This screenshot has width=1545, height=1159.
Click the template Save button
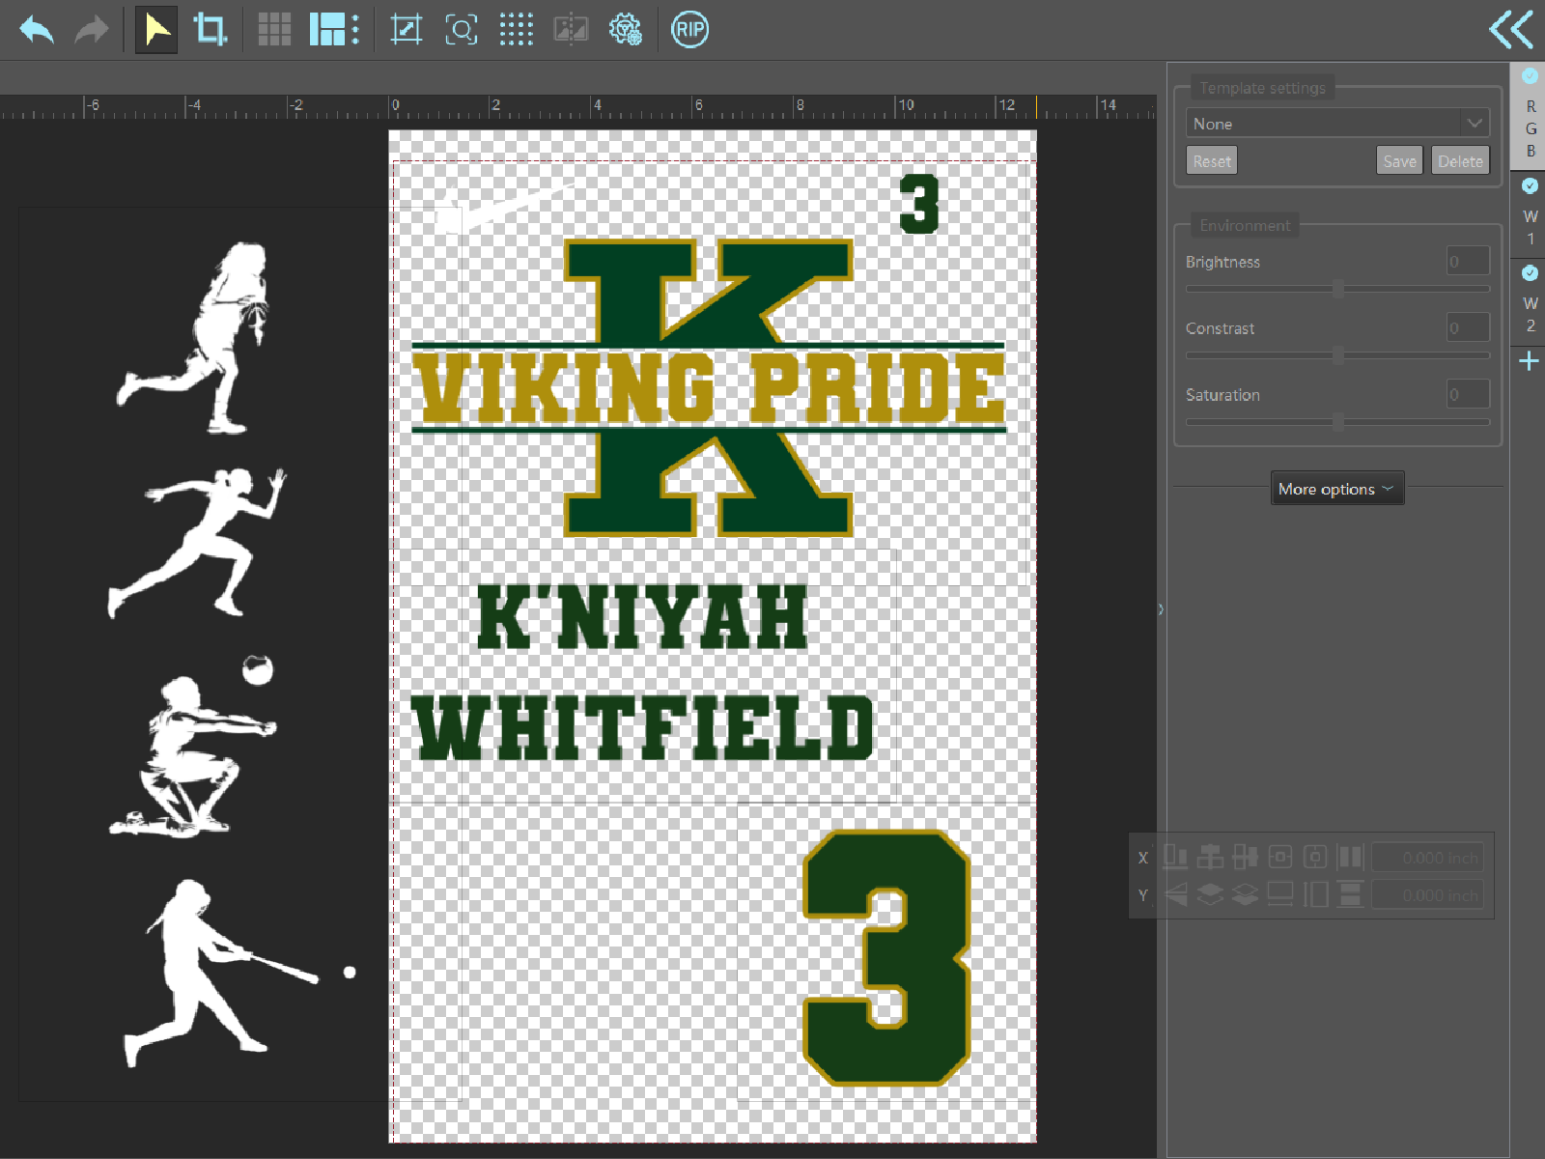pos(1398,161)
